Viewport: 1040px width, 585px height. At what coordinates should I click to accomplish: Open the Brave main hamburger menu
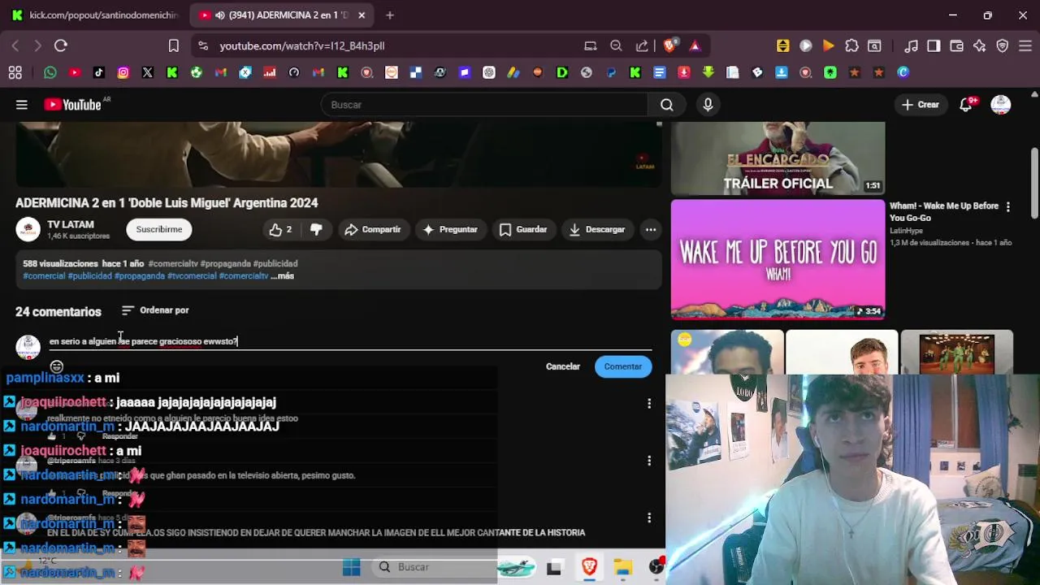pos(1025,46)
